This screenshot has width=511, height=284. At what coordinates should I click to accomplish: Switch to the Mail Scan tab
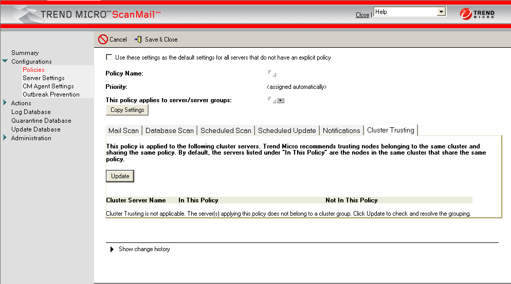(x=123, y=130)
